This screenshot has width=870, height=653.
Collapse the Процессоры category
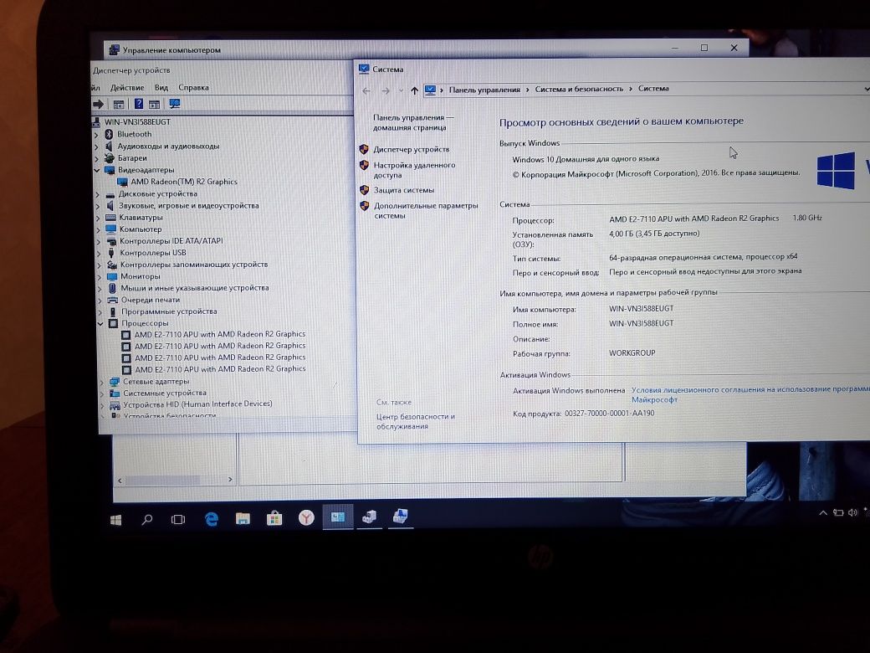100,323
